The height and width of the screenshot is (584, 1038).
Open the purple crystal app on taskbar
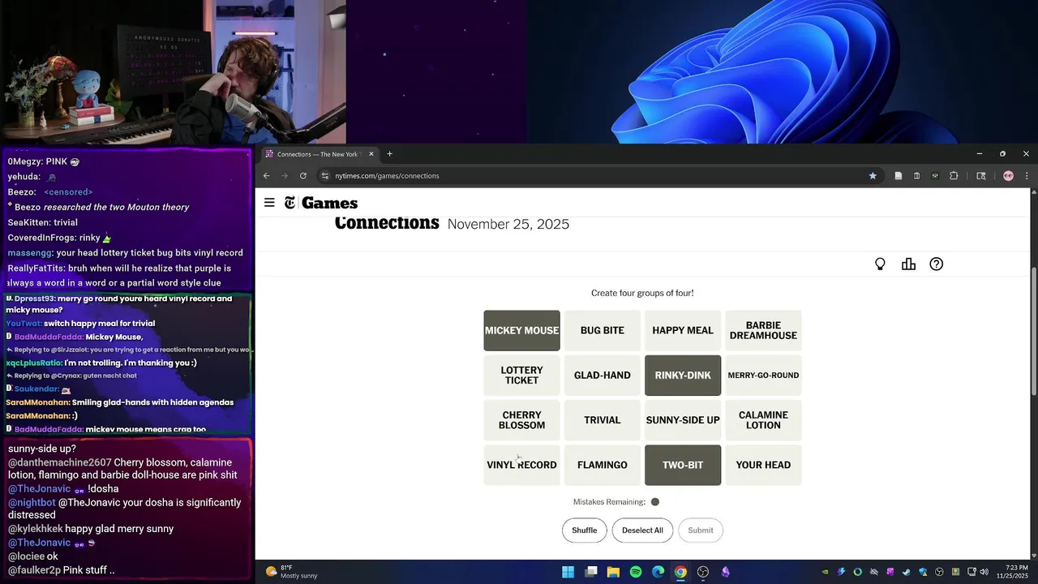click(x=725, y=572)
